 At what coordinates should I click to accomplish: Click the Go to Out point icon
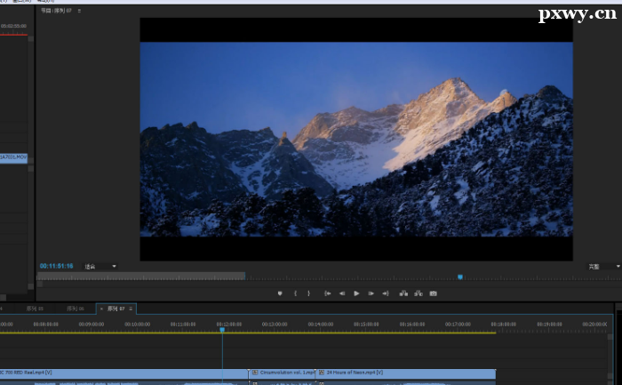click(385, 293)
